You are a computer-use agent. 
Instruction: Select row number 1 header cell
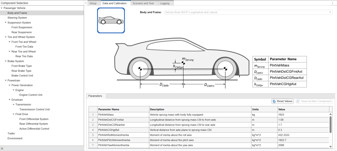[x=93, y=115]
